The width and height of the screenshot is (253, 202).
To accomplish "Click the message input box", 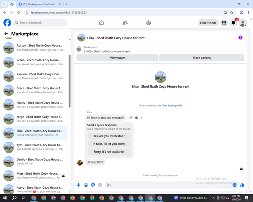I will [168, 185].
